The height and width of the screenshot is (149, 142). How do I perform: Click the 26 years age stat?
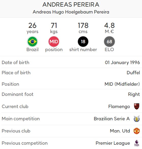(32, 28)
